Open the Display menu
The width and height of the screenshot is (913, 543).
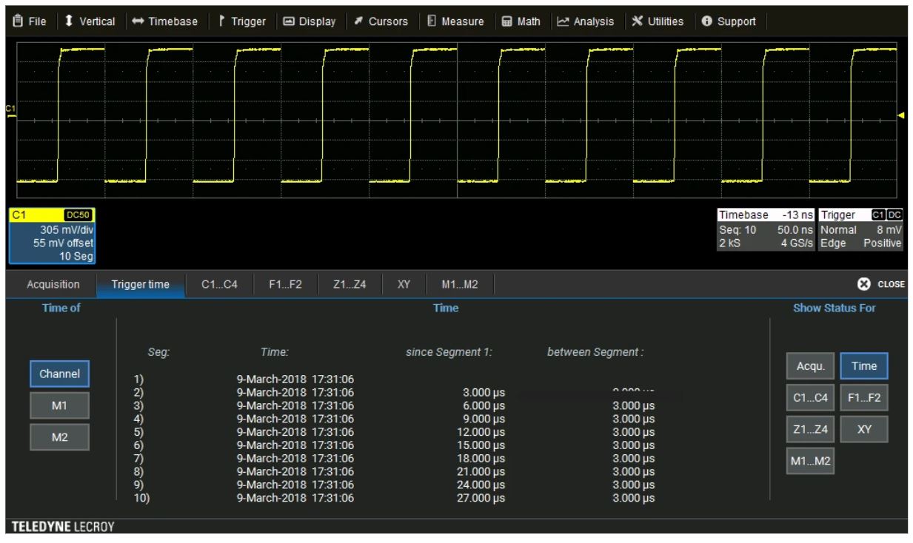click(x=310, y=21)
